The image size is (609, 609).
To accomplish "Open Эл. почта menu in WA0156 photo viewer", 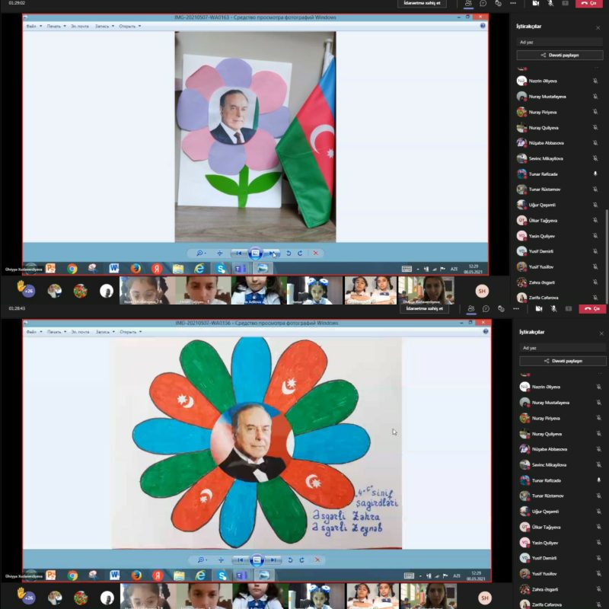I will pos(80,332).
